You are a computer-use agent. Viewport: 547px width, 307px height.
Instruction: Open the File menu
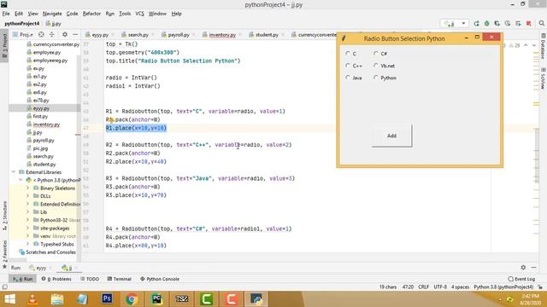pyautogui.click(x=6, y=14)
